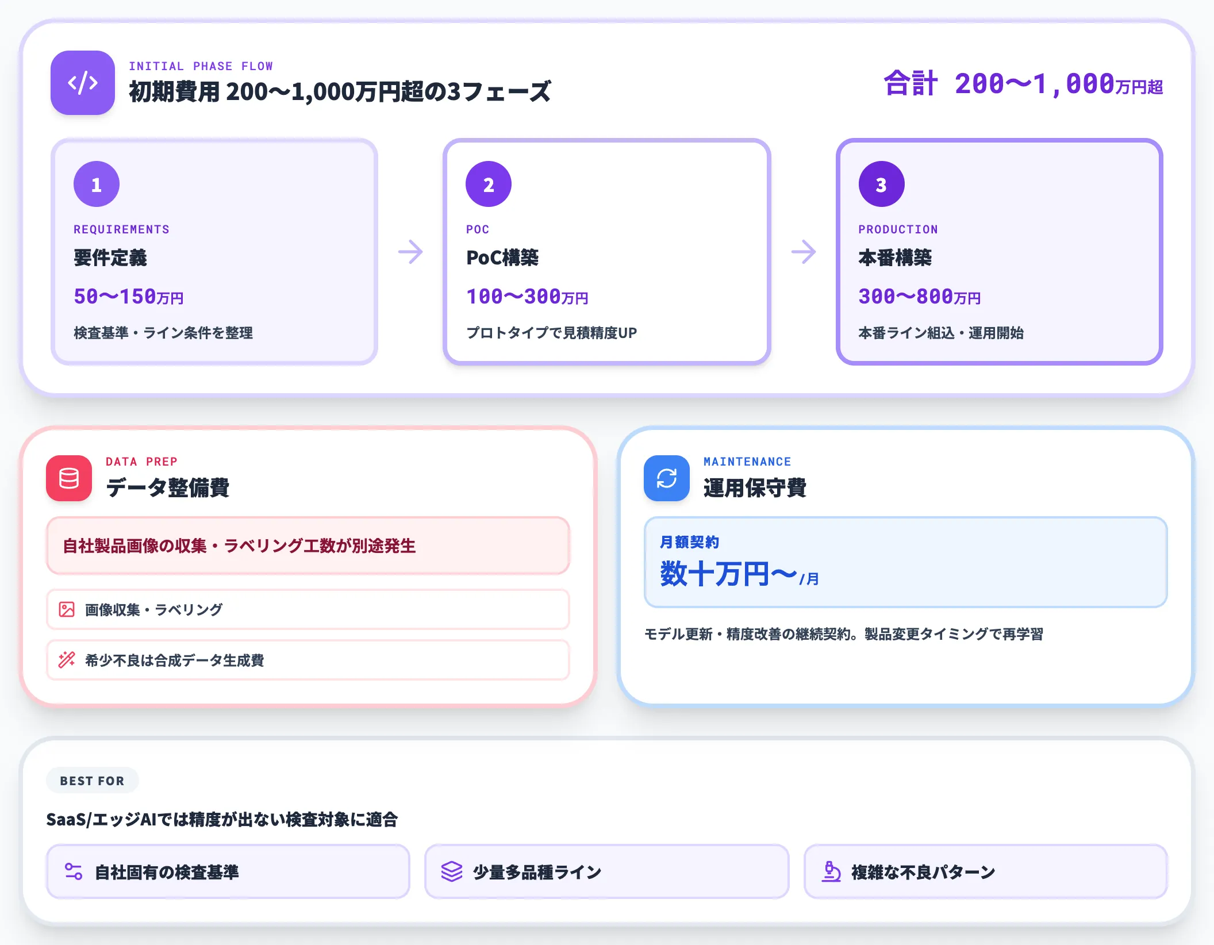Viewport: 1214px width, 945px height.
Task: Click the number 2 circle on PoC構築 card
Action: [x=488, y=183]
